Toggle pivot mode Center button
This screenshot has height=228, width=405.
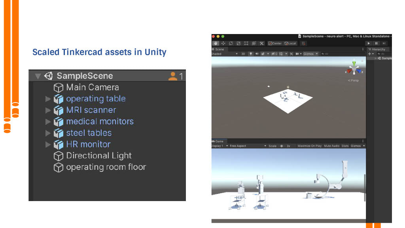(x=275, y=43)
